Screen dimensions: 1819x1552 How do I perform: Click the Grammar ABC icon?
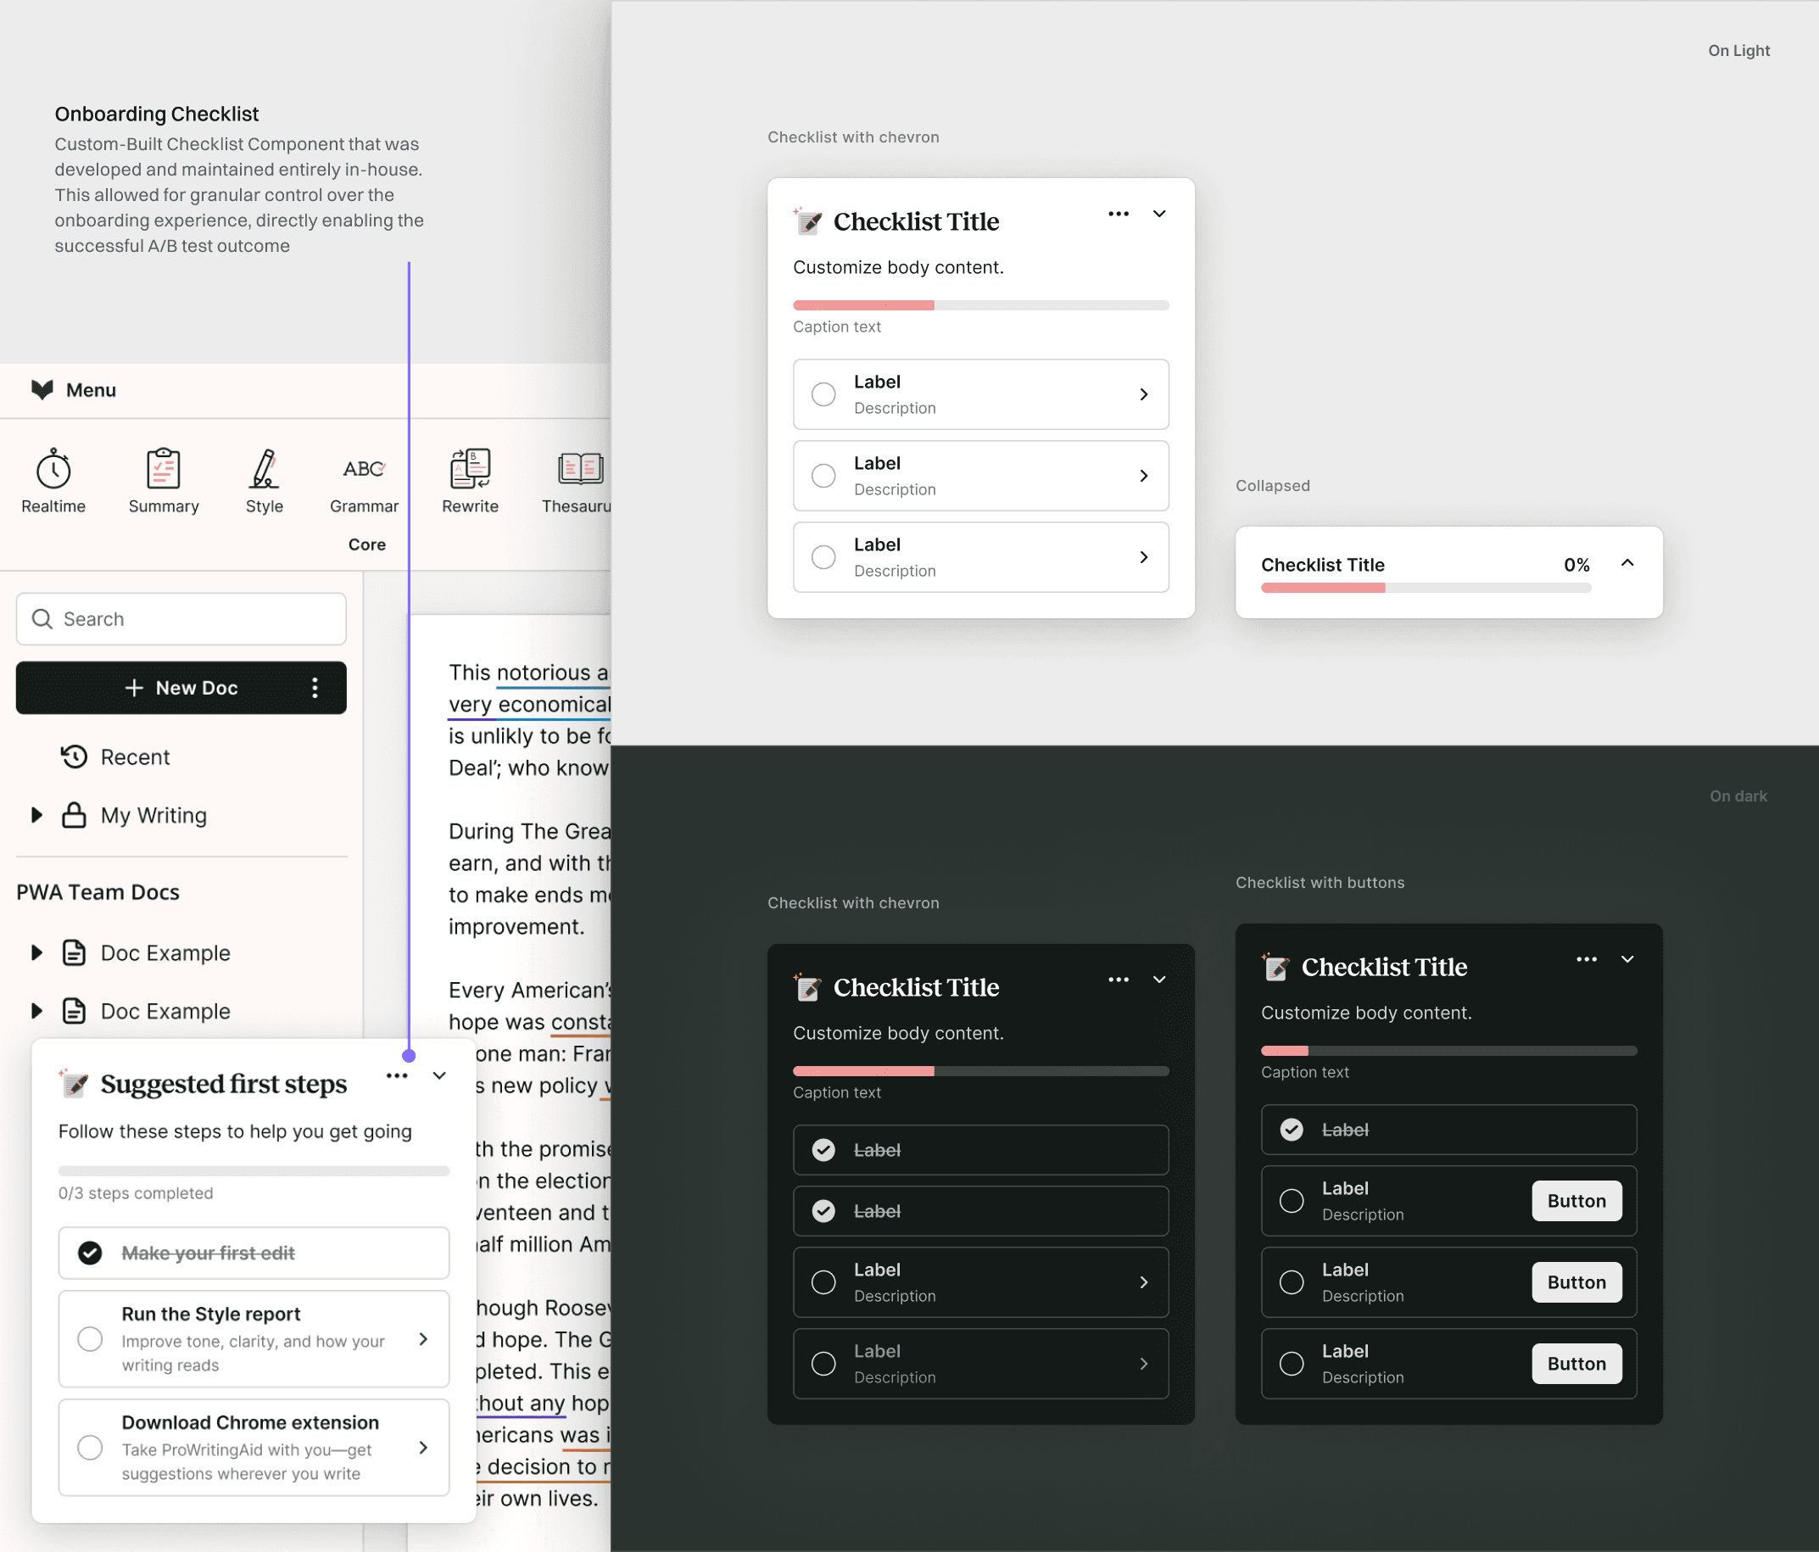pos(365,469)
